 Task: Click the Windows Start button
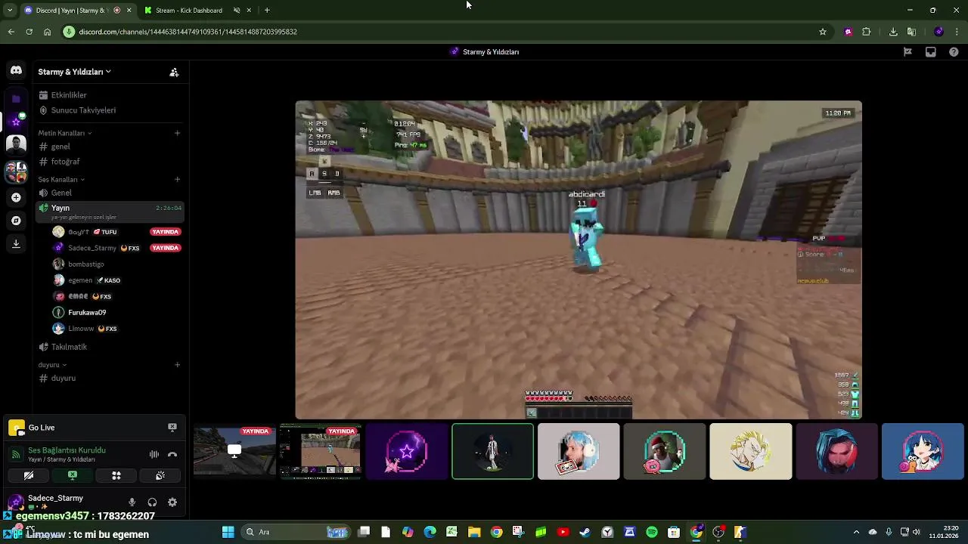pos(228,532)
